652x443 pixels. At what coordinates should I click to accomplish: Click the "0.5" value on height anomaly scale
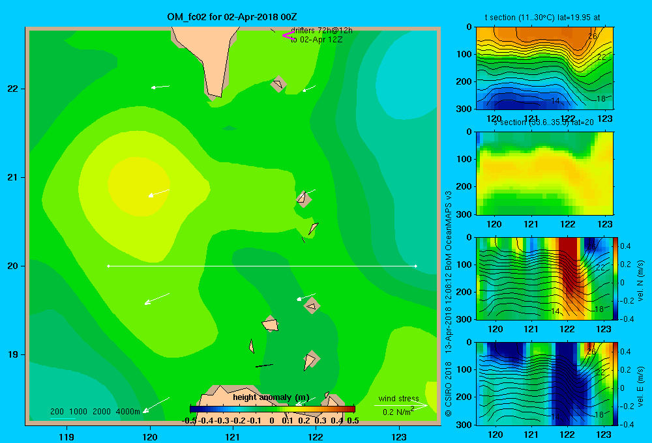click(353, 420)
